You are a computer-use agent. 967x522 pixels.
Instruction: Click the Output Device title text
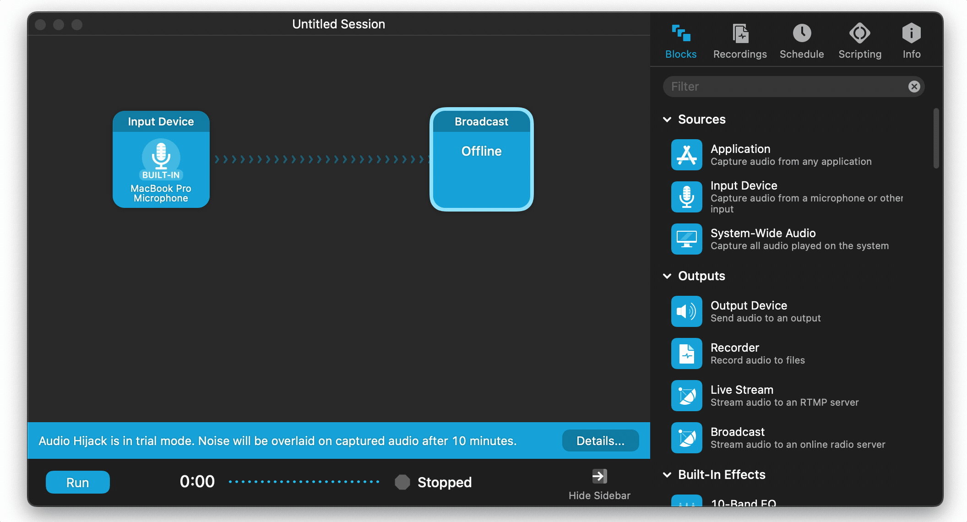point(749,305)
